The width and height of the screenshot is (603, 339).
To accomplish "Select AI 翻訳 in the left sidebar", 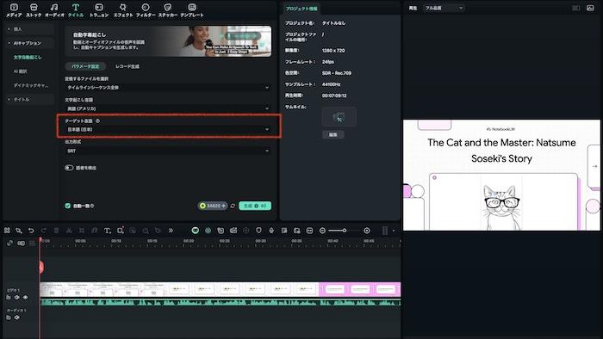I will [21, 71].
